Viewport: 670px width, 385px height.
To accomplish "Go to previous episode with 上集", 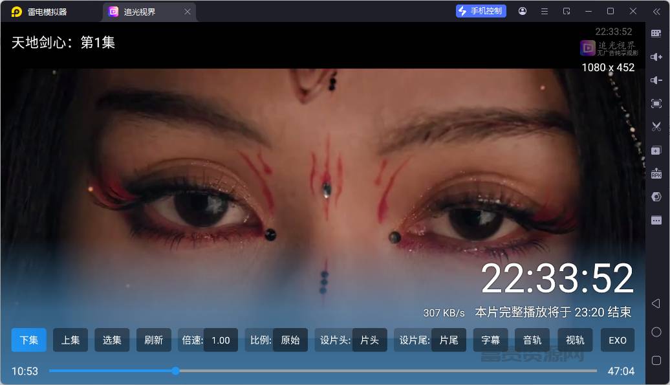I will [x=70, y=340].
